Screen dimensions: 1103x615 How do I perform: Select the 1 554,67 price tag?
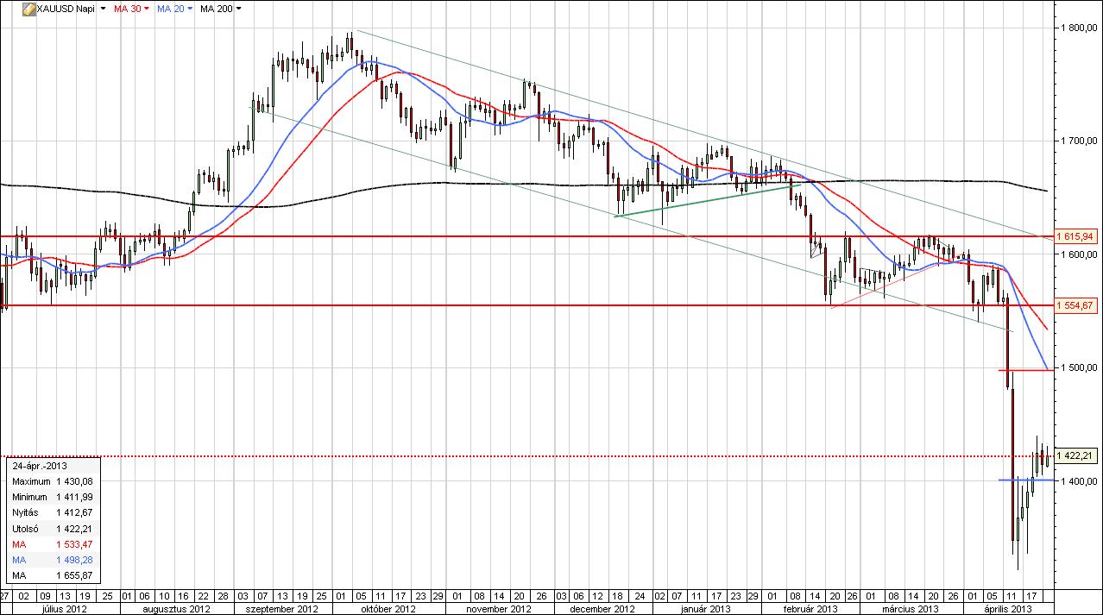tap(1075, 305)
